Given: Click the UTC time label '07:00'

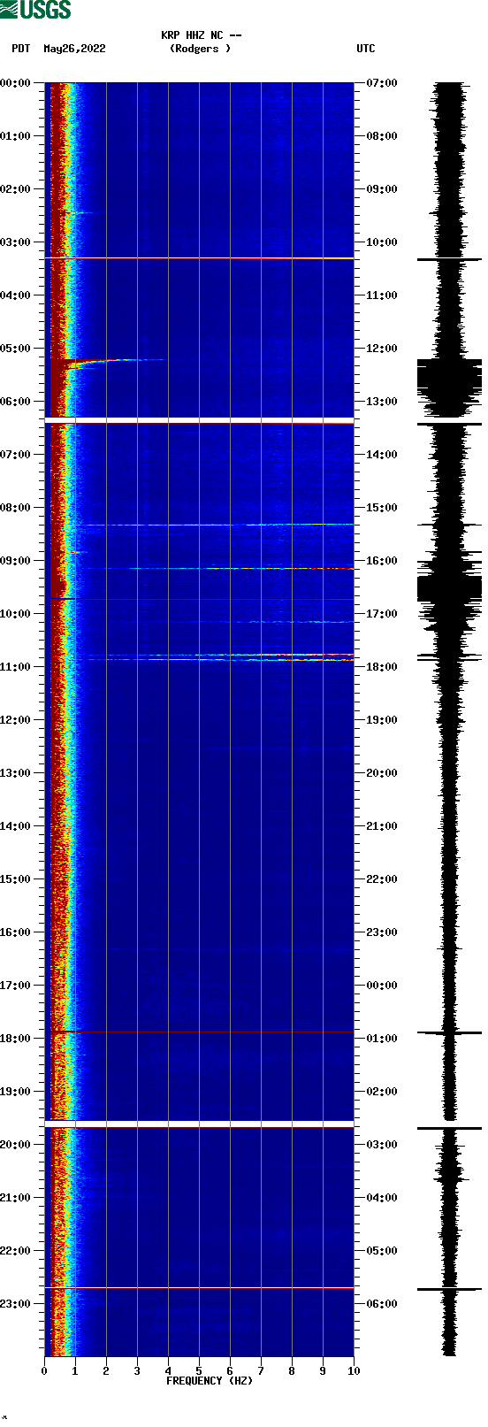Looking at the screenshot, I should tap(382, 83).
